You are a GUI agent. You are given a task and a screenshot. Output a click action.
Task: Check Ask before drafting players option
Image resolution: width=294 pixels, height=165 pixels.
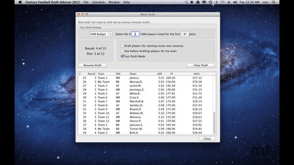pyautogui.click(x=122, y=51)
